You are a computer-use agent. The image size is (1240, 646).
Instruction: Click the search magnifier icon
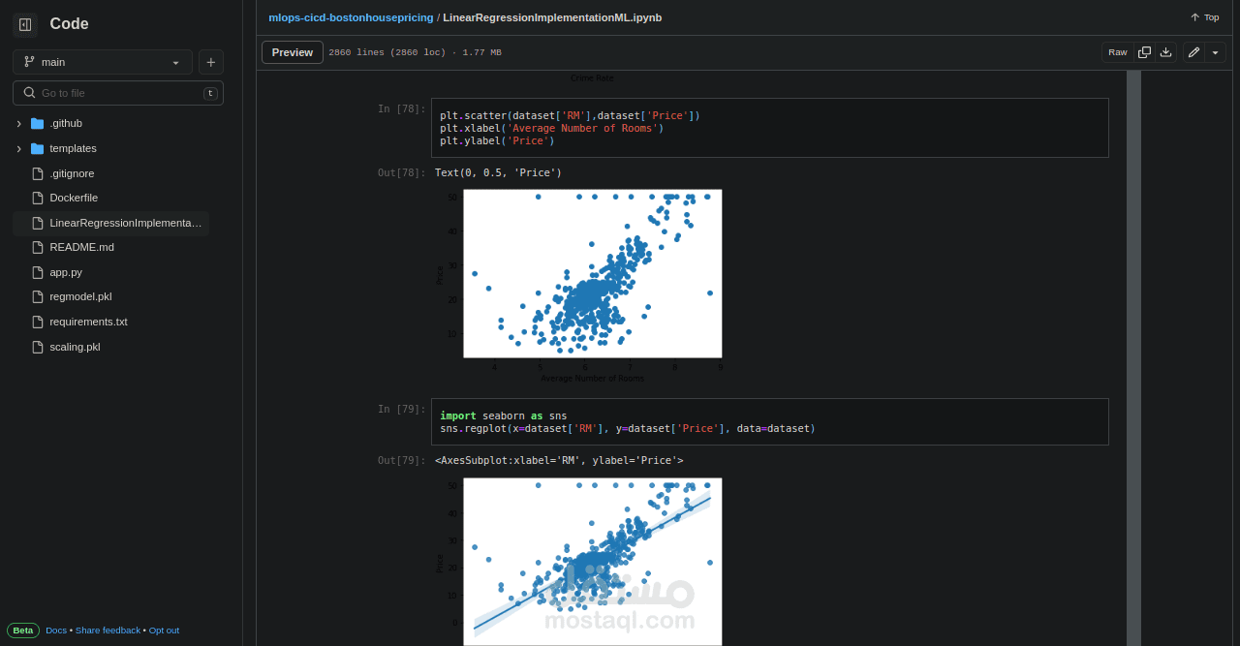coord(29,93)
